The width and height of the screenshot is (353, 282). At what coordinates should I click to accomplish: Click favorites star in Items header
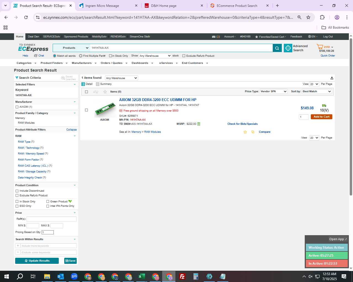(105, 92)
